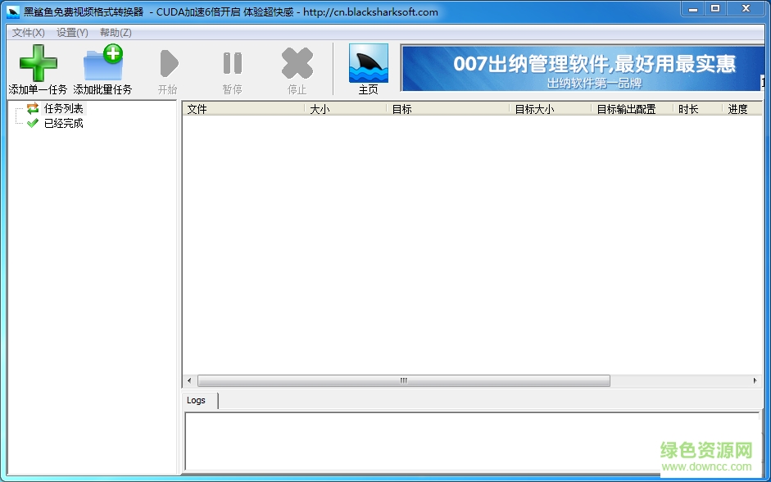Open 添加批量任务 with the folder icon
Image resolution: width=771 pixels, height=482 pixels.
(102, 61)
